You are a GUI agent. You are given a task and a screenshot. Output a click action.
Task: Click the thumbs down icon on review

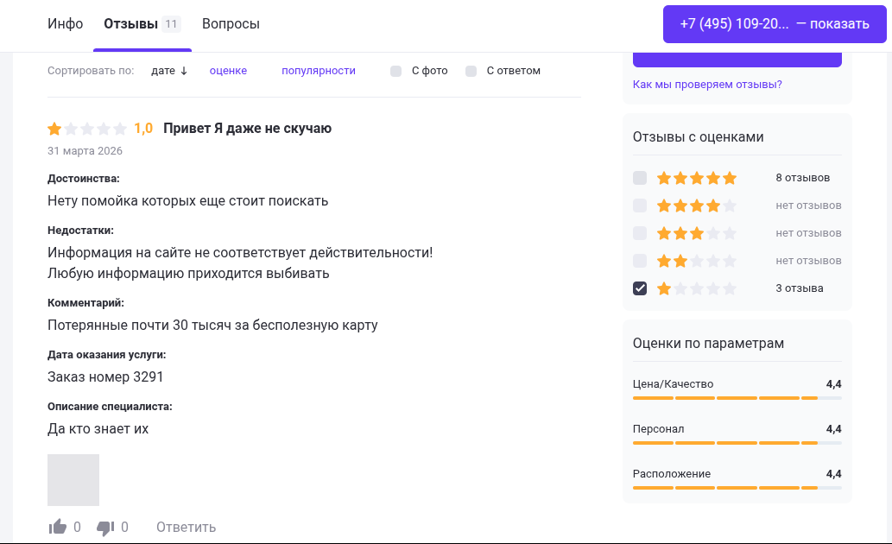105,527
